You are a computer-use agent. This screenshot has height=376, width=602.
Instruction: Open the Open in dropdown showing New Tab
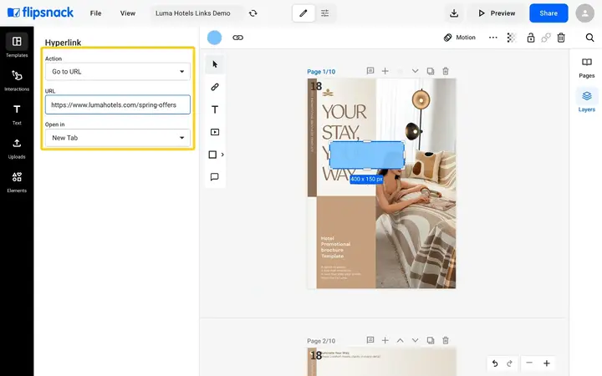click(118, 138)
